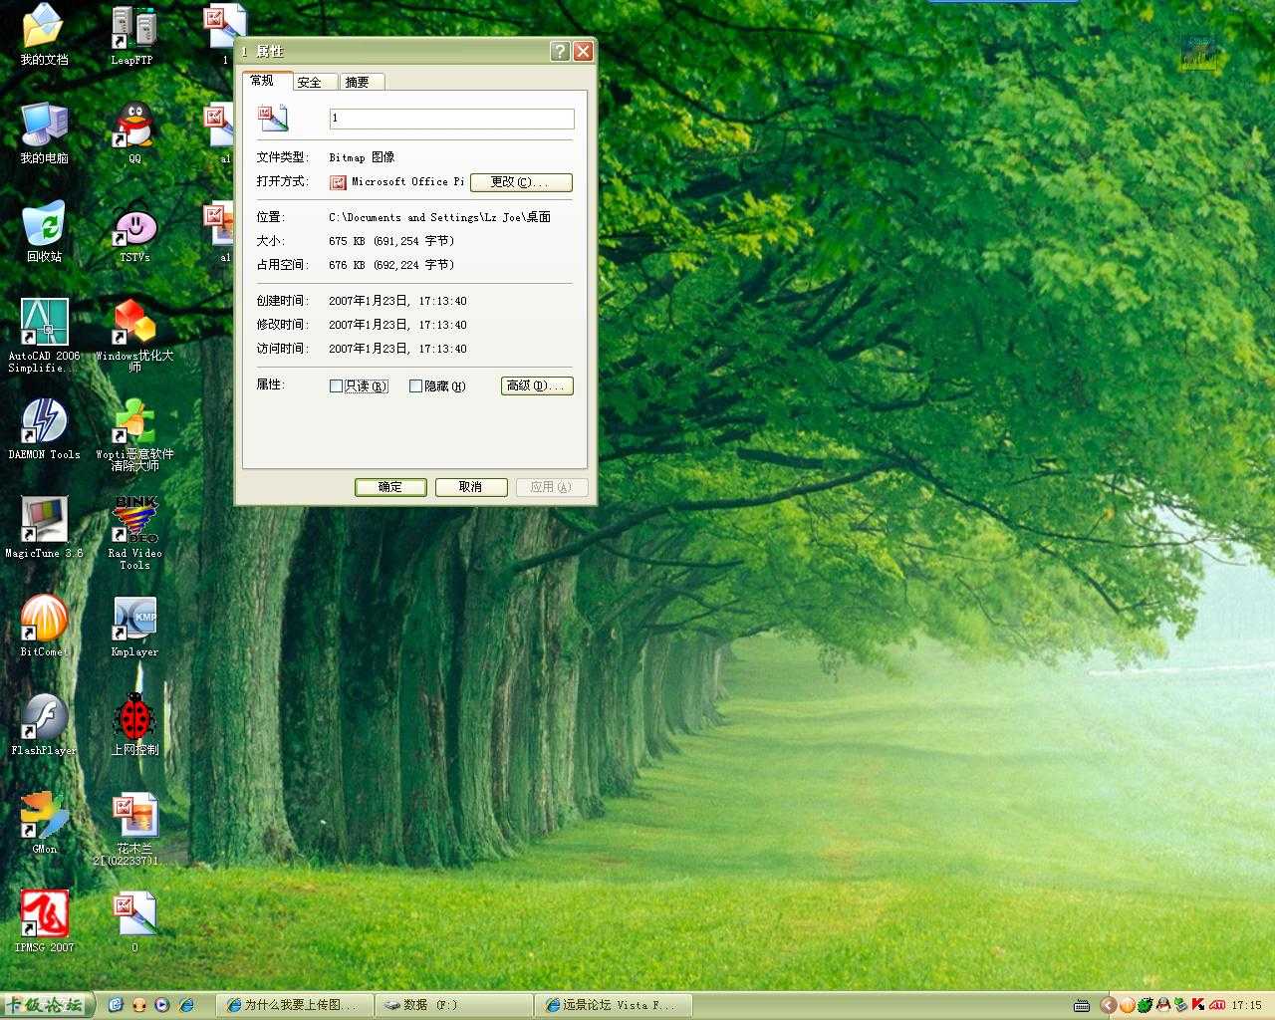Screen dimensions: 1275x1020
Task: Click the 更改 change program button
Action: click(521, 182)
